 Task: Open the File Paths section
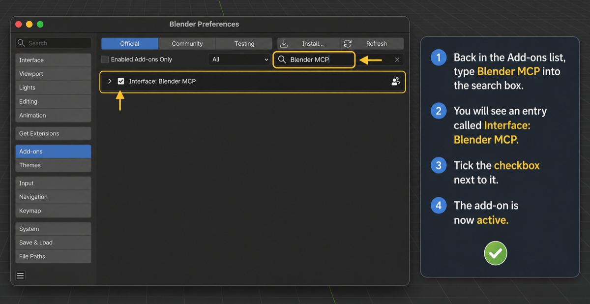coord(53,256)
